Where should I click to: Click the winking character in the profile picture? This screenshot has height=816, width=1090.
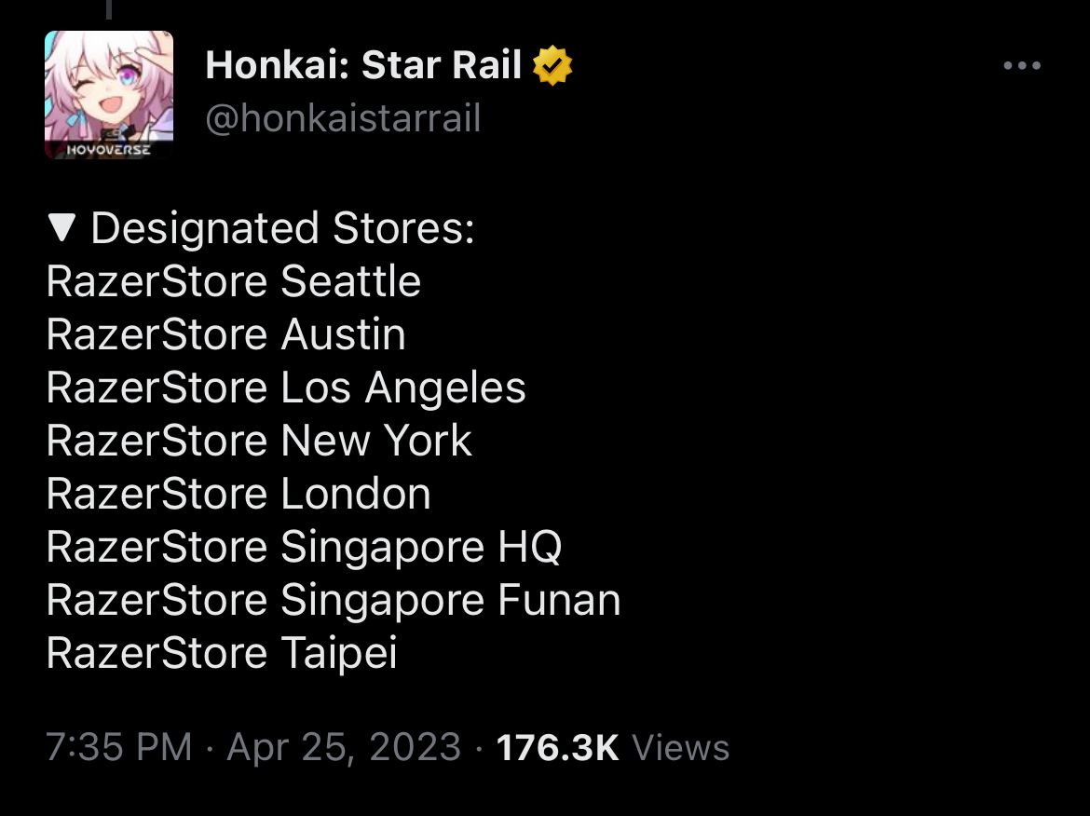point(102,84)
